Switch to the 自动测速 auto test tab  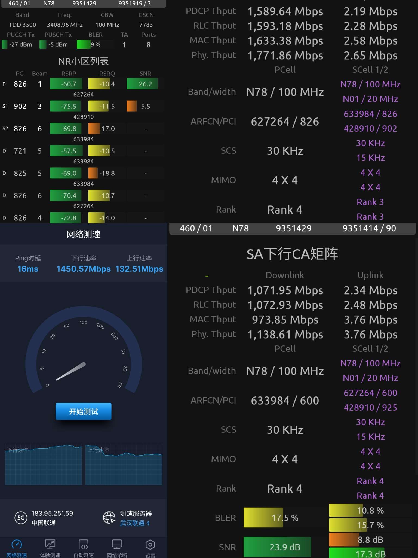pos(84,548)
